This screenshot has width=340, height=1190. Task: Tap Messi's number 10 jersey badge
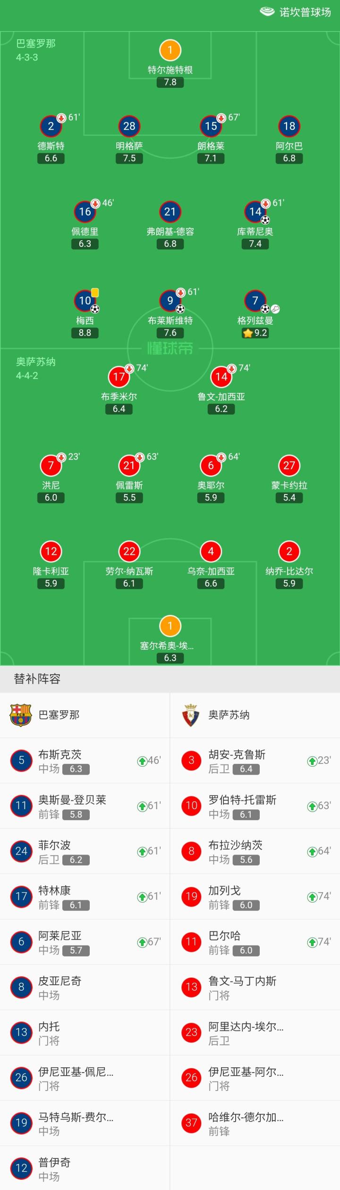coord(85,301)
